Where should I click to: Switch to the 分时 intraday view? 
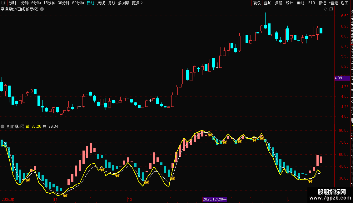[x=12, y=3]
